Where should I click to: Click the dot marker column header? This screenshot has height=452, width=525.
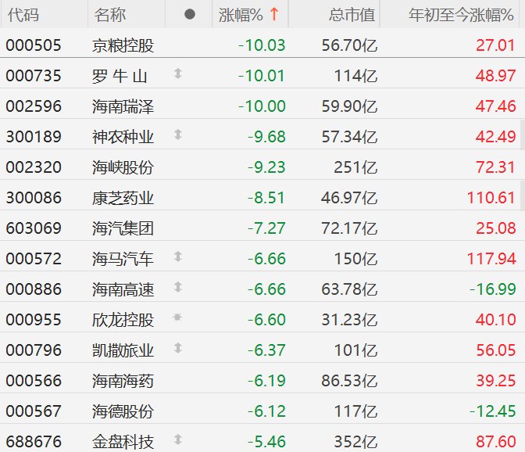[x=190, y=14]
